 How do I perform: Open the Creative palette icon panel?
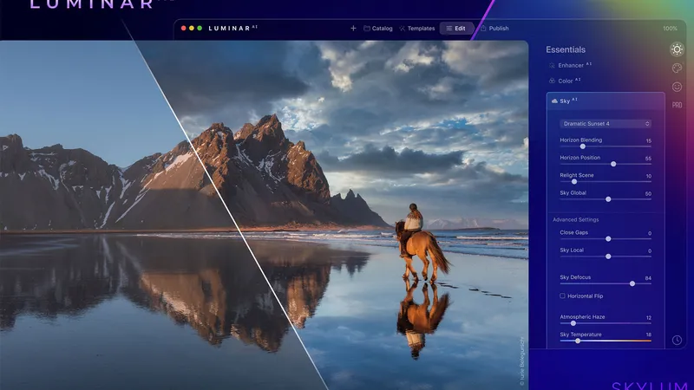[x=677, y=68]
